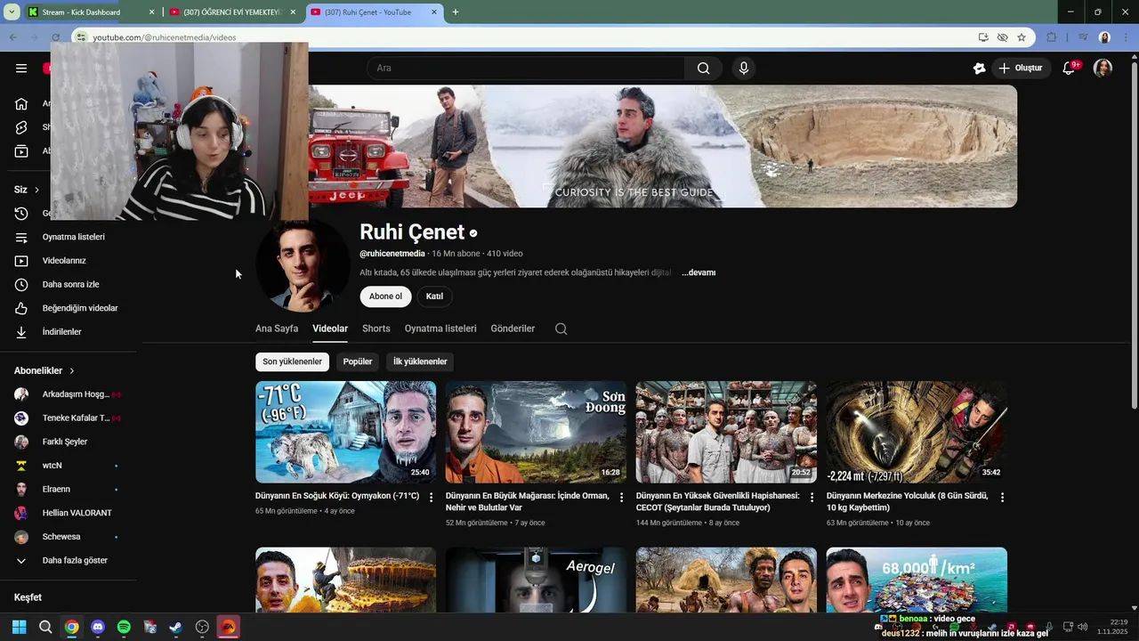Open the Chrome profile avatar
This screenshot has width=1139, height=641.
pyautogui.click(x=1104, y=37)
